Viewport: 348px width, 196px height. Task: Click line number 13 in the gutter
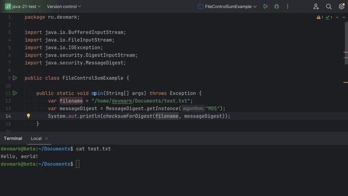[x=8, y=108]
